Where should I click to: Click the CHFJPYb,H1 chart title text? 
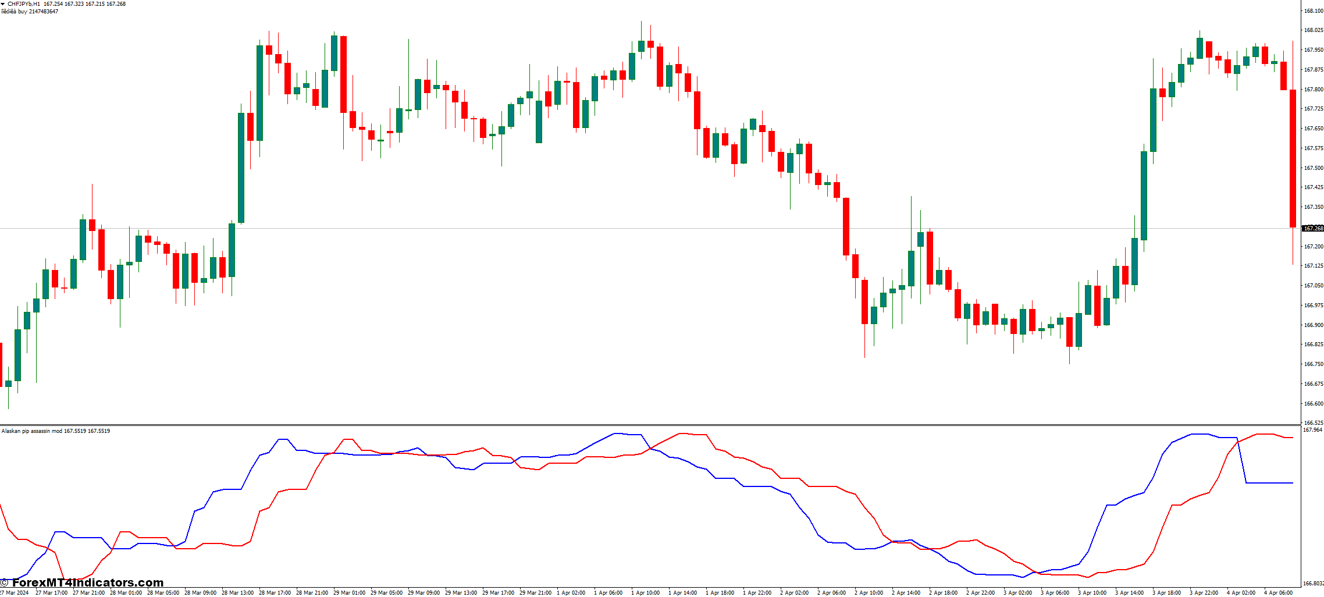tap(24, 4)
